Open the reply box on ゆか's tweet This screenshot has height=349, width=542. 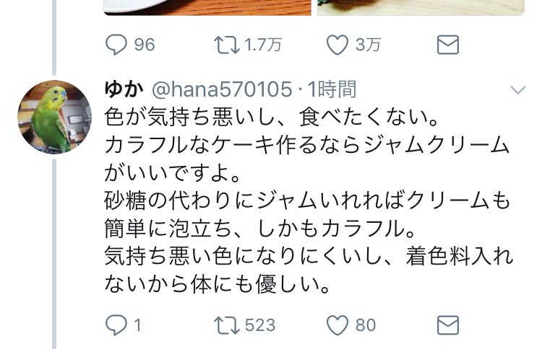116,325
